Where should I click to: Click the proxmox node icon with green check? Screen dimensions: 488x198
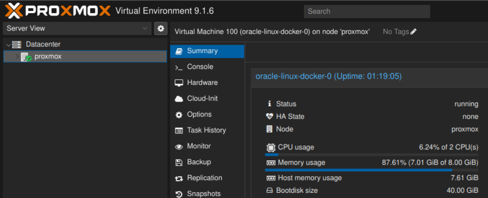pos(25,57)
